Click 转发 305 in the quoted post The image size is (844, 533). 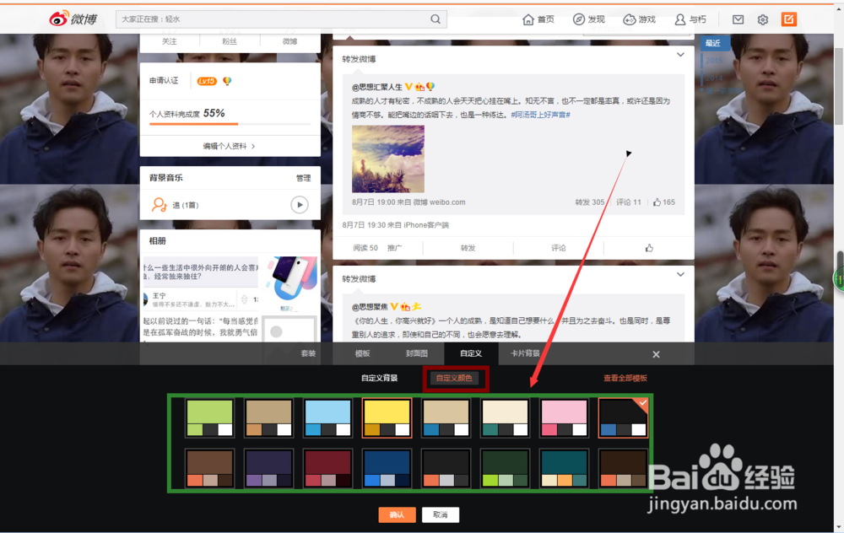tap(589, 202)
